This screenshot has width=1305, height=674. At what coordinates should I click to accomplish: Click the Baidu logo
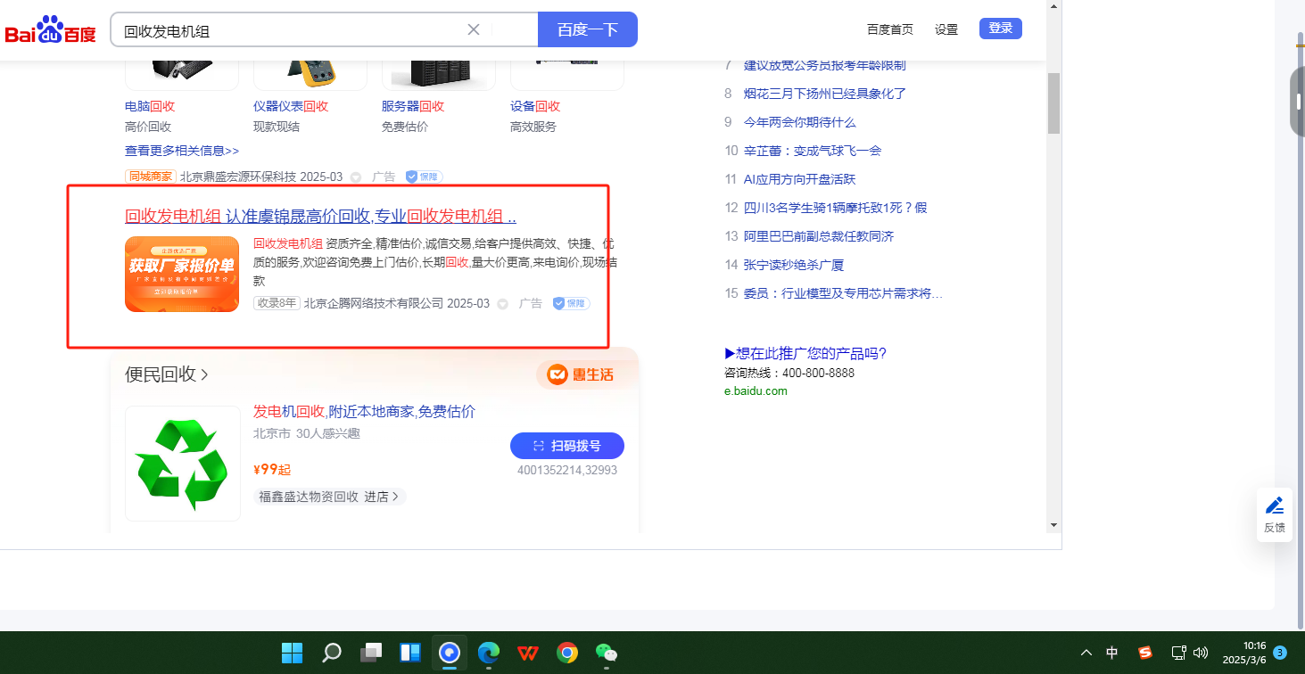pyautogui.click(x=50, y=31)
